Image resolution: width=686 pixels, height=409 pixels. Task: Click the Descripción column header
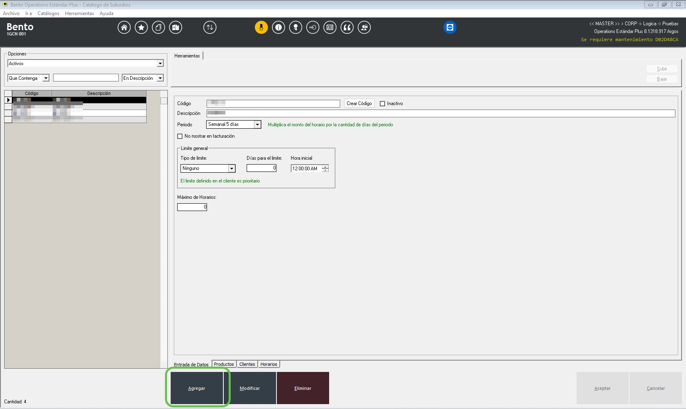99,93
